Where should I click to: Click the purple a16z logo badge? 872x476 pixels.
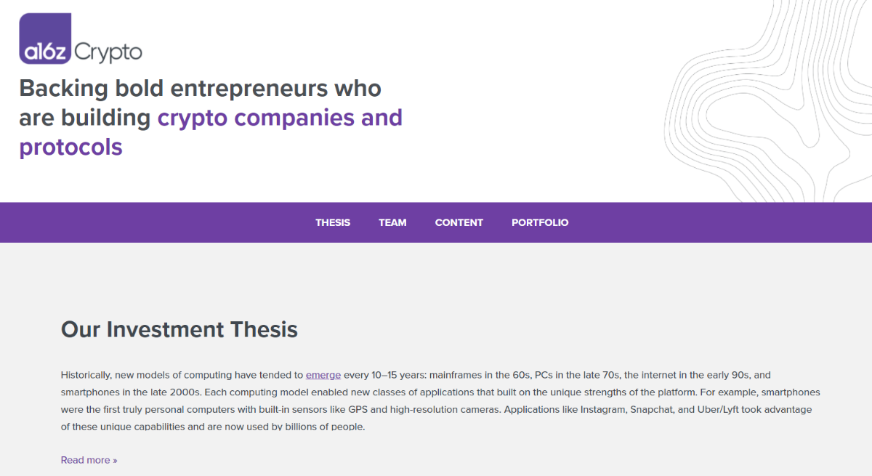pyautogui.click(x=45, y=39)
